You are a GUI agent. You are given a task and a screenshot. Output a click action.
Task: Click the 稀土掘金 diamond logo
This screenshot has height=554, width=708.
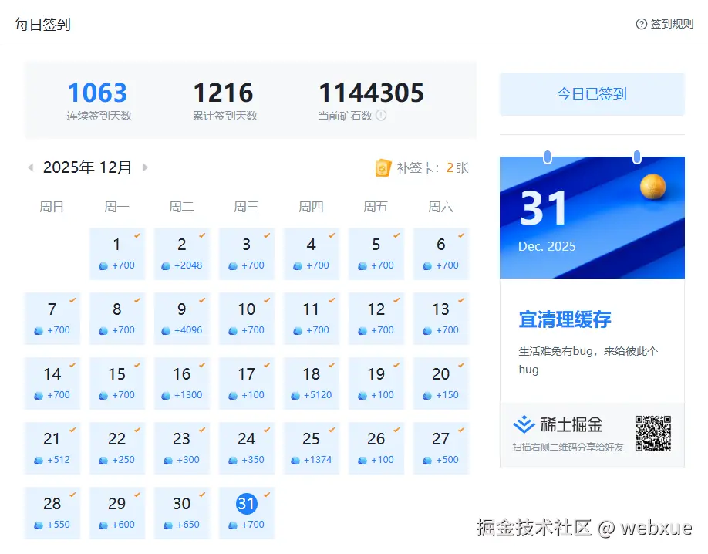click(524, 424)
